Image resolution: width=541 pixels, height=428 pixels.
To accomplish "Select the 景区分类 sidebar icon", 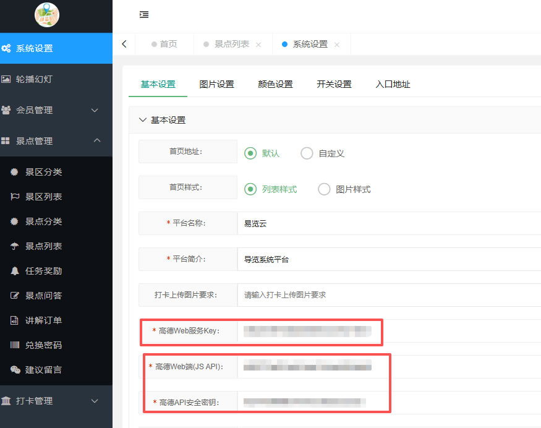I will (x=14, y=172).
